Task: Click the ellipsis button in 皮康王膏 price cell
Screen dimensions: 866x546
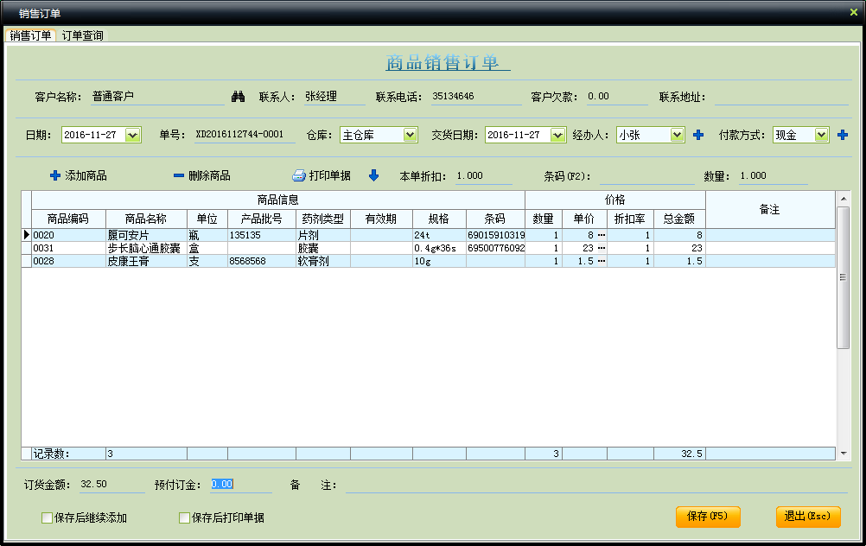Action: tap(602, 261)
